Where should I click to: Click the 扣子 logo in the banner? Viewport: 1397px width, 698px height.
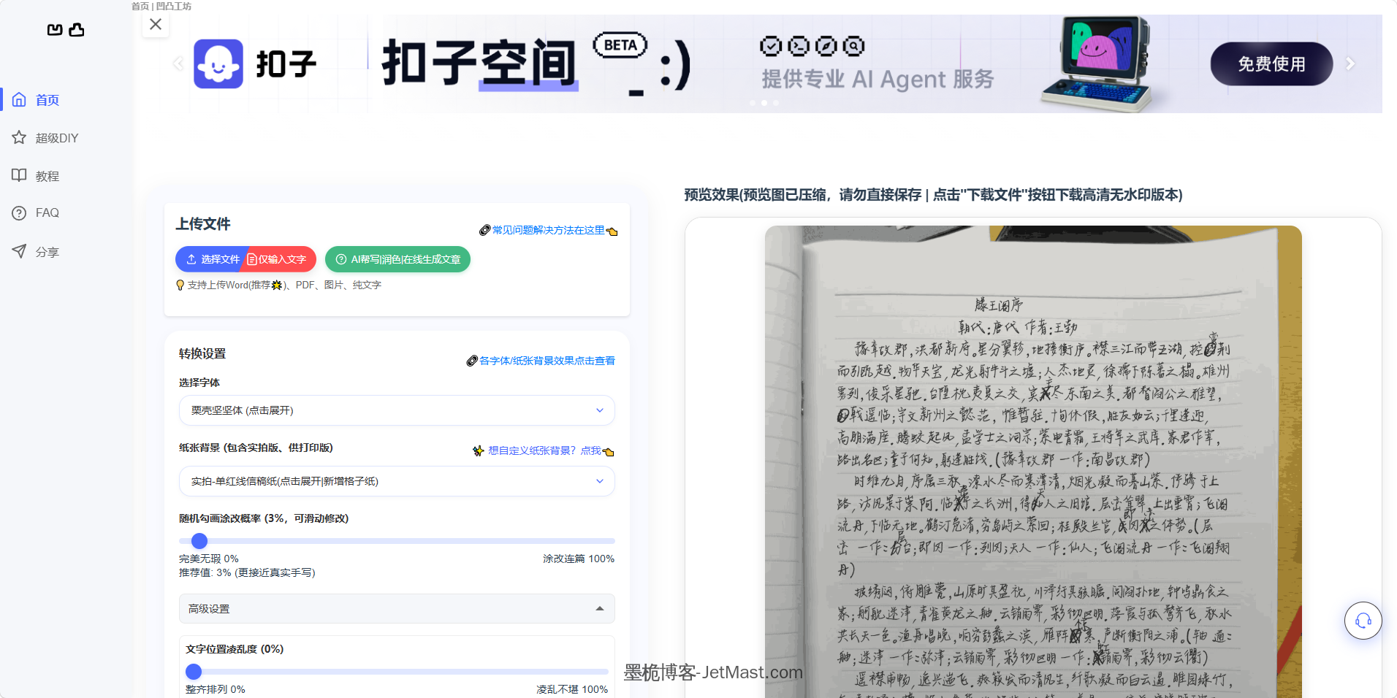254,64
